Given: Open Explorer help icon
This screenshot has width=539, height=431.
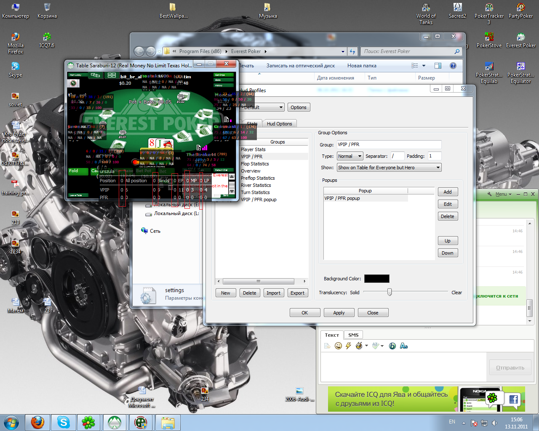Looking at the screenshot, I should coord(453,66).
